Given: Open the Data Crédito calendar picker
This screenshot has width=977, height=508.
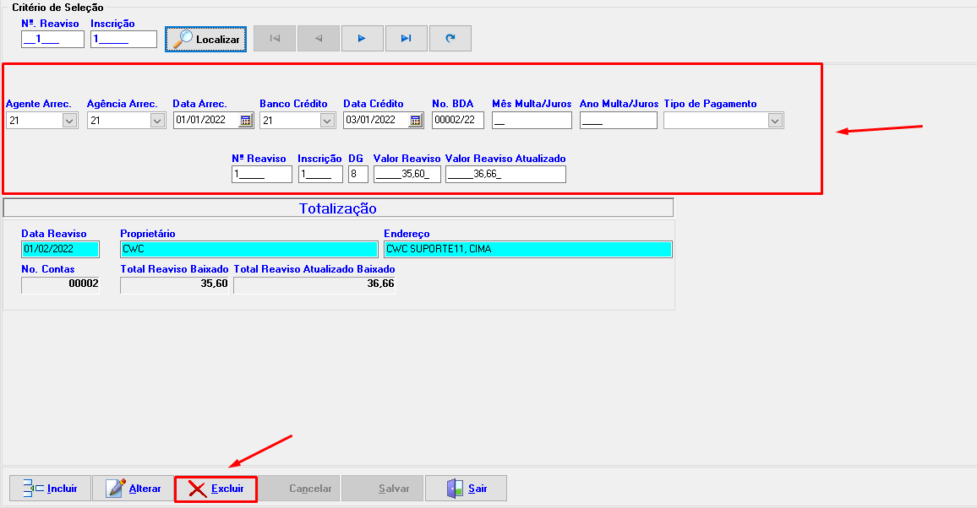Looking at the screenshot, I should [x=416, y=121].
